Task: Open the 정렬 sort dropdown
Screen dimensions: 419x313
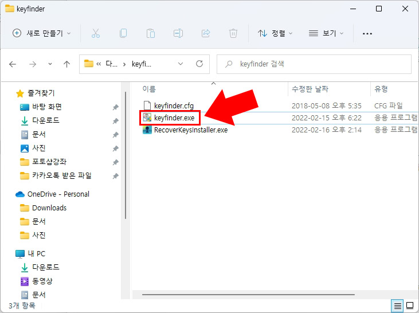Action: 275,33
